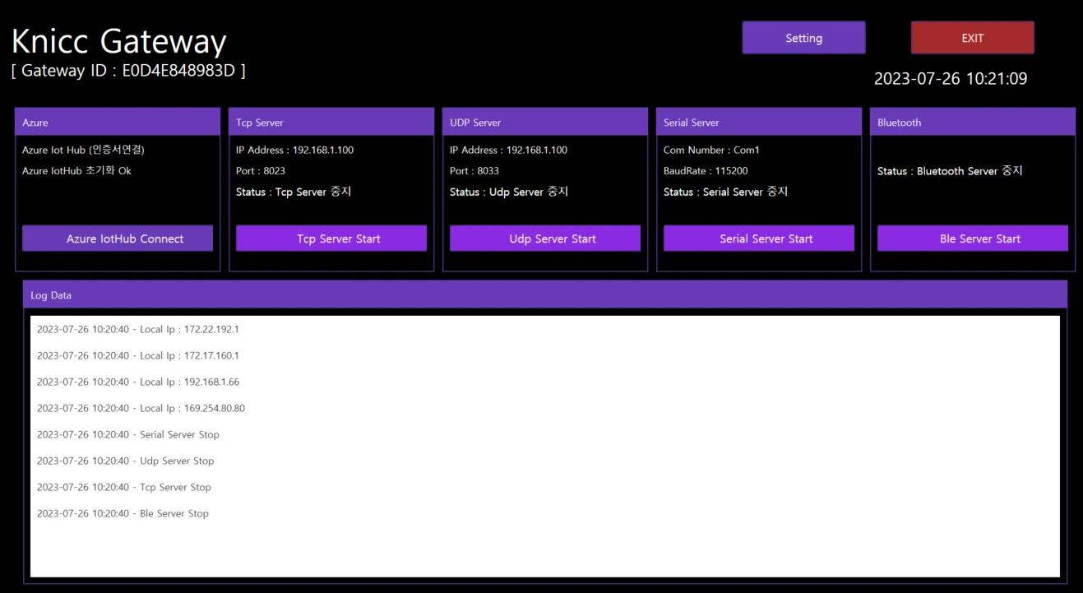
Task: Click Azure IotHub 초기화 Ok status
Action: pos(76,170)
